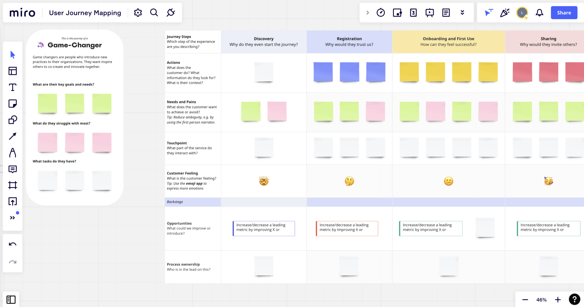Open the user avatar menu

pos(522,13)
